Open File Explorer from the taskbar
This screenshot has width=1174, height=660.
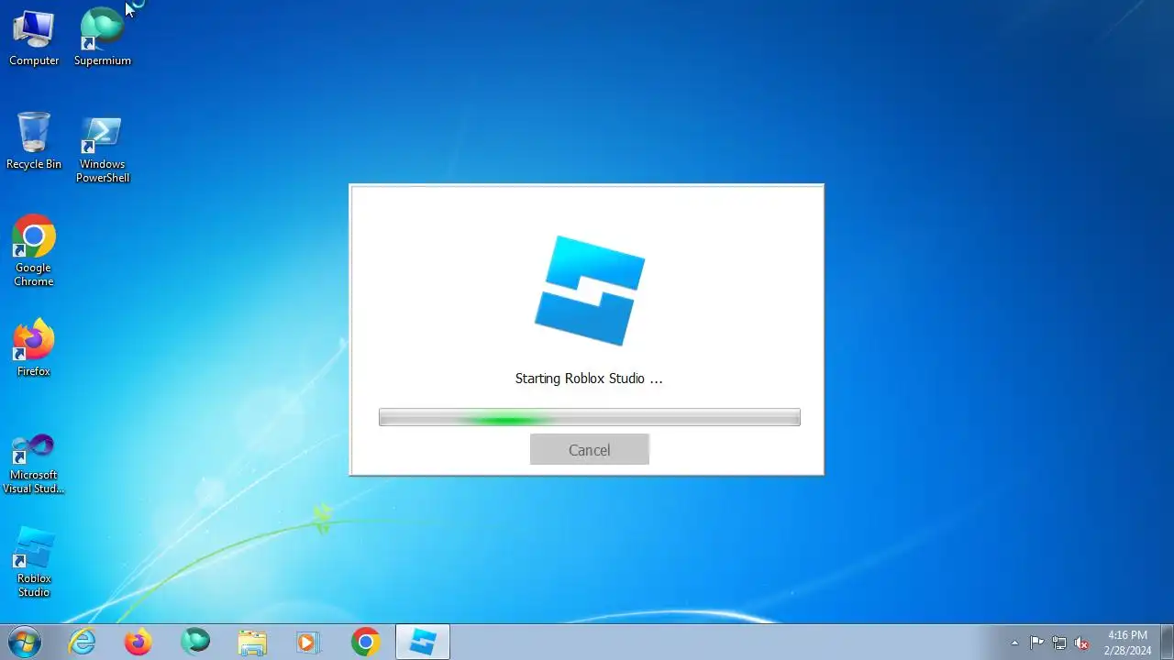click(x=252, y=642)
